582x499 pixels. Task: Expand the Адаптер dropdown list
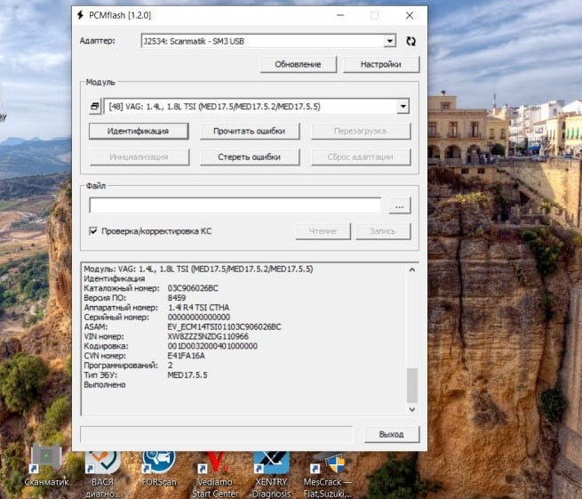pos(389,41)
